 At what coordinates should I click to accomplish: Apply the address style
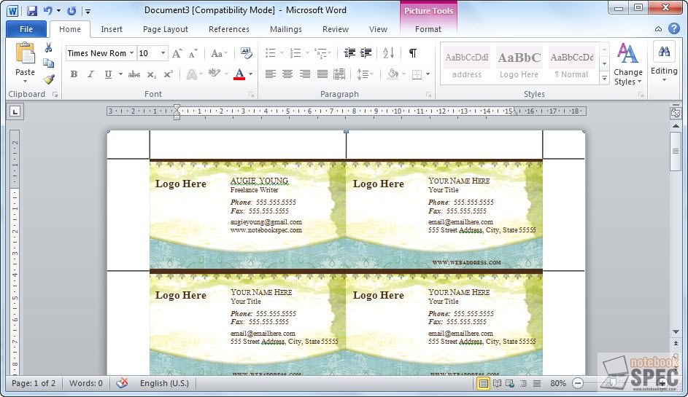467,64
